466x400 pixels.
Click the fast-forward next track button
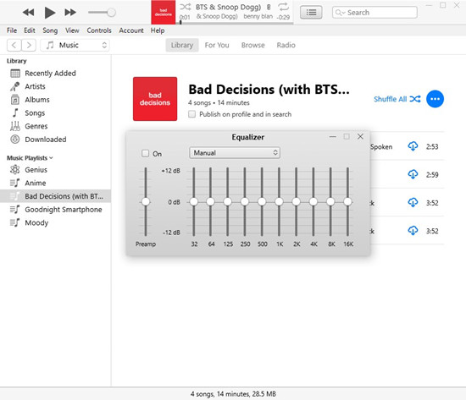tap(70, 13)
